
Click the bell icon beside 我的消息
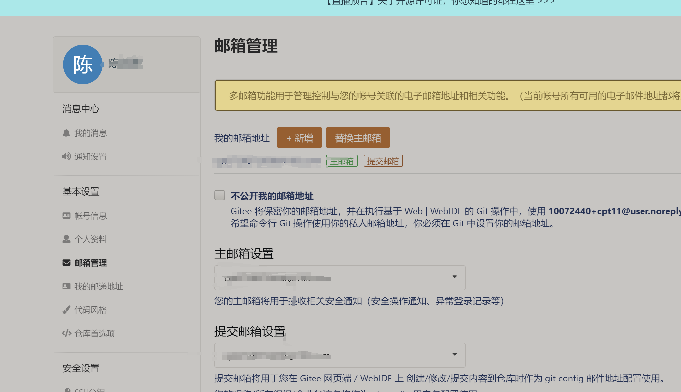coord(66,133)
